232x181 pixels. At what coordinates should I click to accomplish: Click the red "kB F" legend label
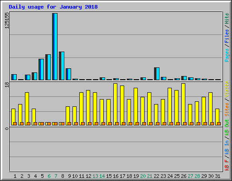point(227,165)
